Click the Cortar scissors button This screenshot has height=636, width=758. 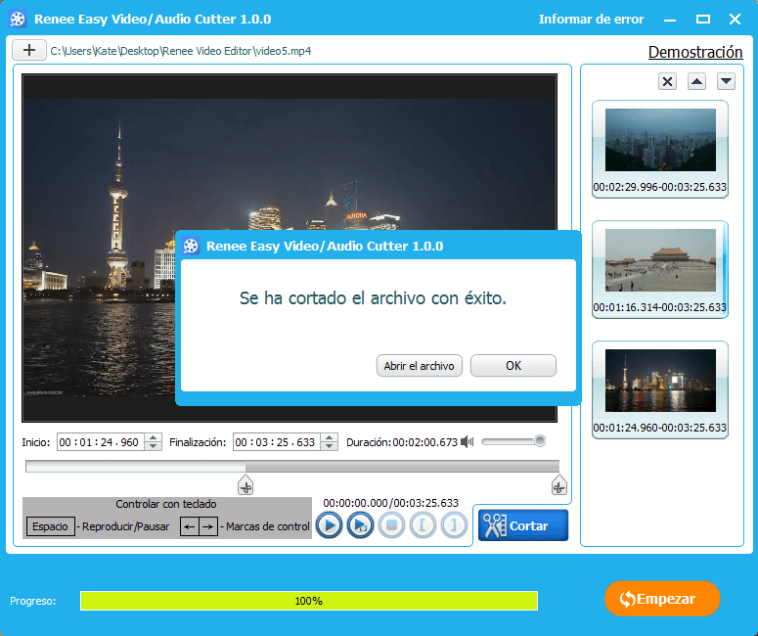pyautogui.click(x=523, y=525)
